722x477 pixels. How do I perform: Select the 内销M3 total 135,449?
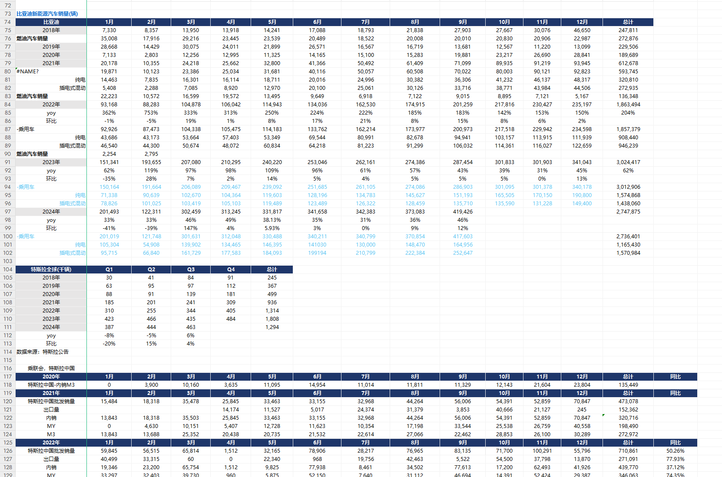[628, 385]
